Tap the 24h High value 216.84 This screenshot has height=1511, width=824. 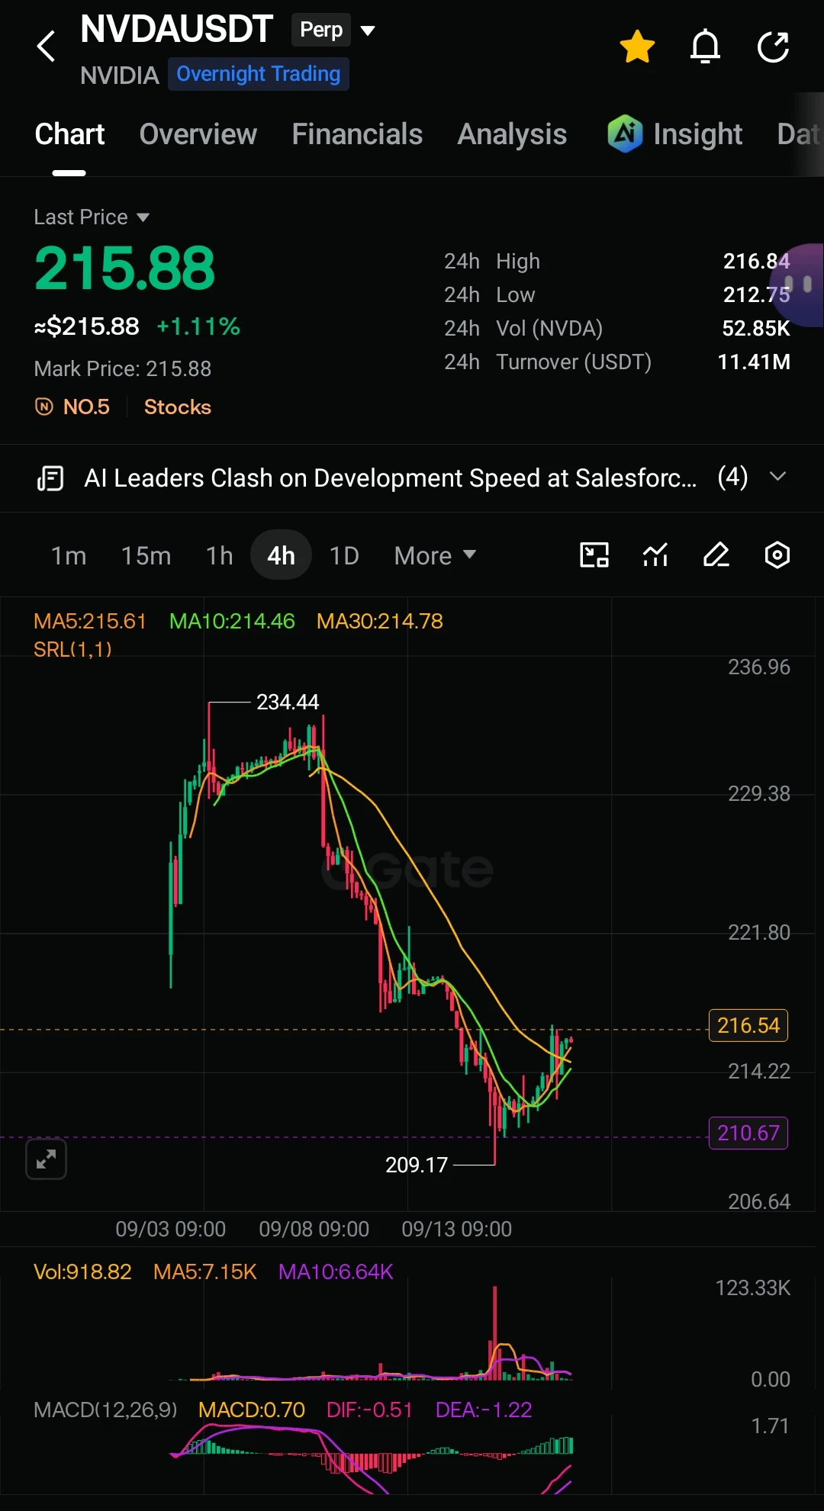point(756,262)
